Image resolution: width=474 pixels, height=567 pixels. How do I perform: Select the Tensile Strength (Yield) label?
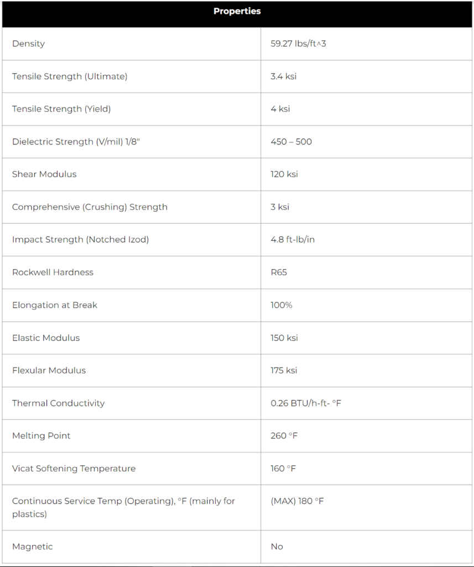pyautogui.click(x=61, y=109)
